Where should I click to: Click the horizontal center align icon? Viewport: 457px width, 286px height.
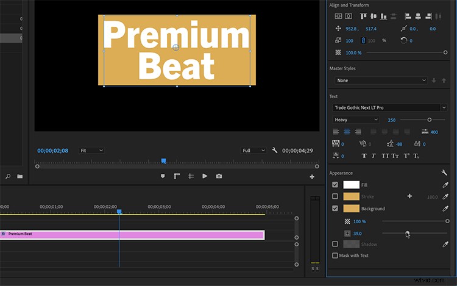coord(349,16)
